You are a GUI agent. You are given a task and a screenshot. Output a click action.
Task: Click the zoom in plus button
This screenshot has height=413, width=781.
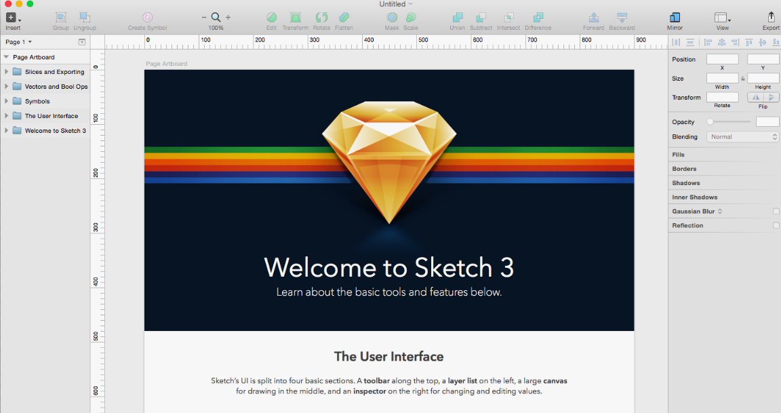(228, 18)
